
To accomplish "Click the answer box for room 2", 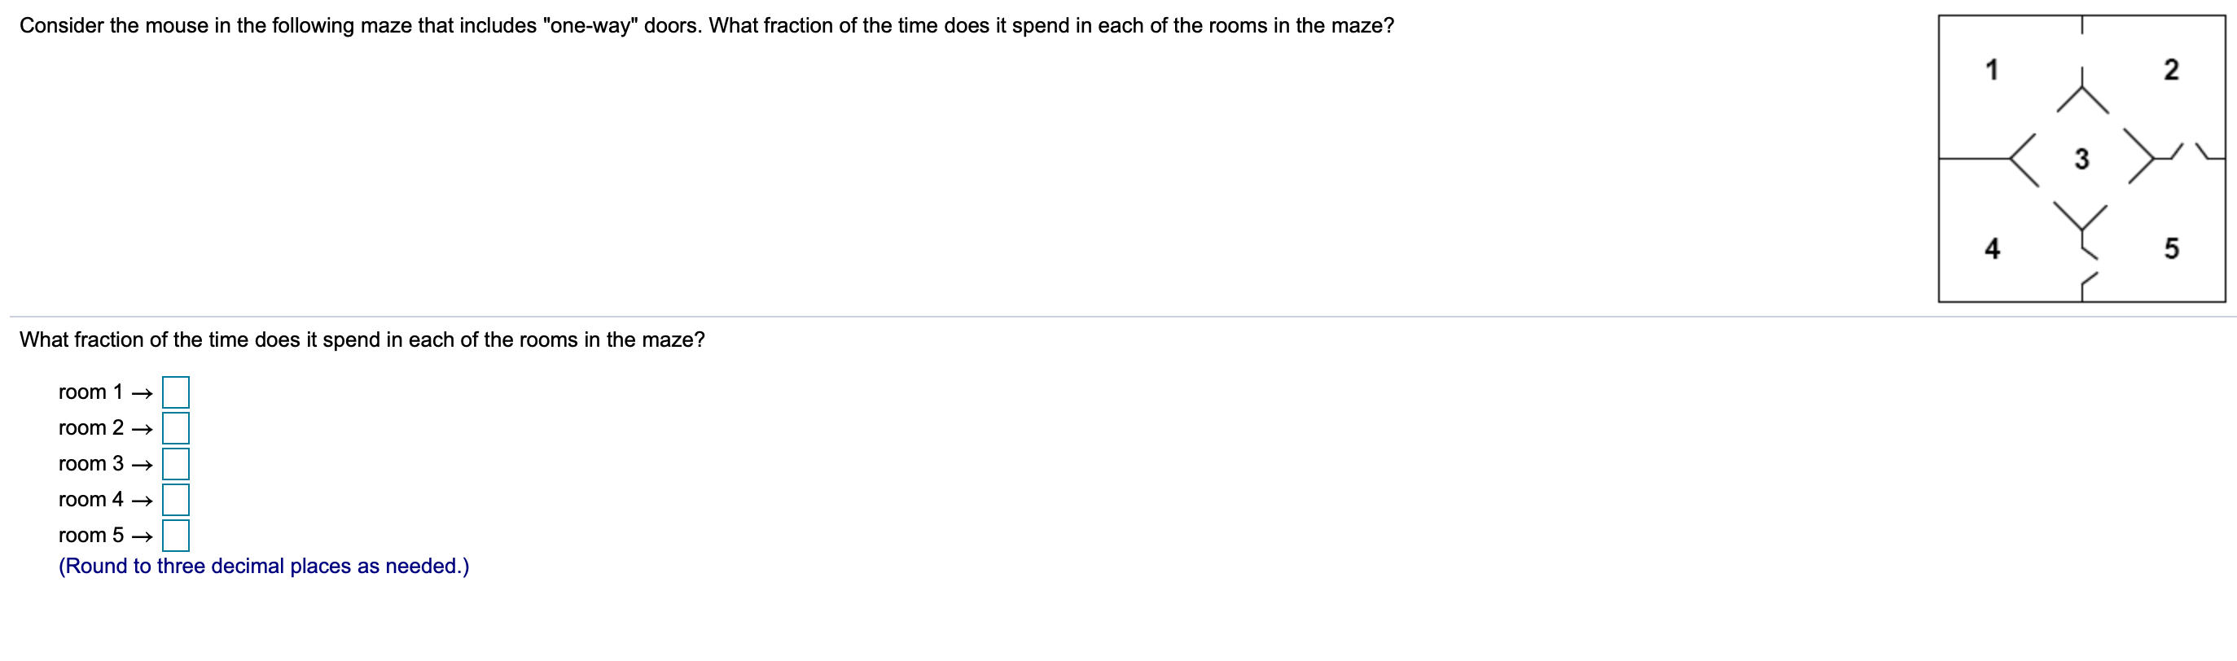I will 176,428.
